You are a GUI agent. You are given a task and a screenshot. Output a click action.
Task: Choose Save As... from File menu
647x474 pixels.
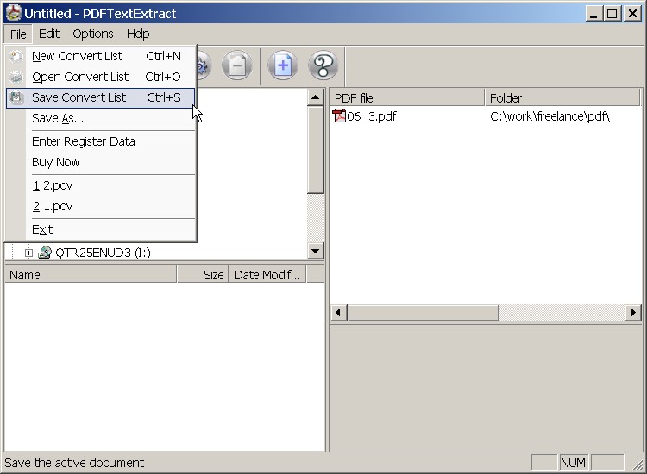pos(100,119)
